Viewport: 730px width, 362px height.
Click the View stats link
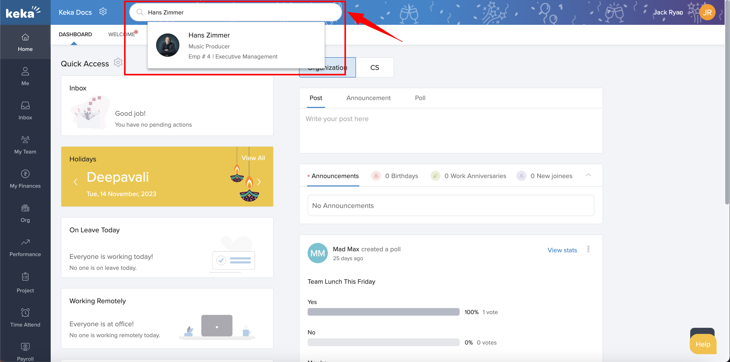pyautogui.click(x=562, y=250)
